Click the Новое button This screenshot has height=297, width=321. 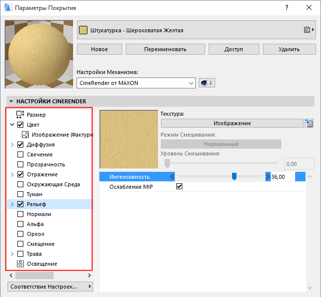(99, 49)
